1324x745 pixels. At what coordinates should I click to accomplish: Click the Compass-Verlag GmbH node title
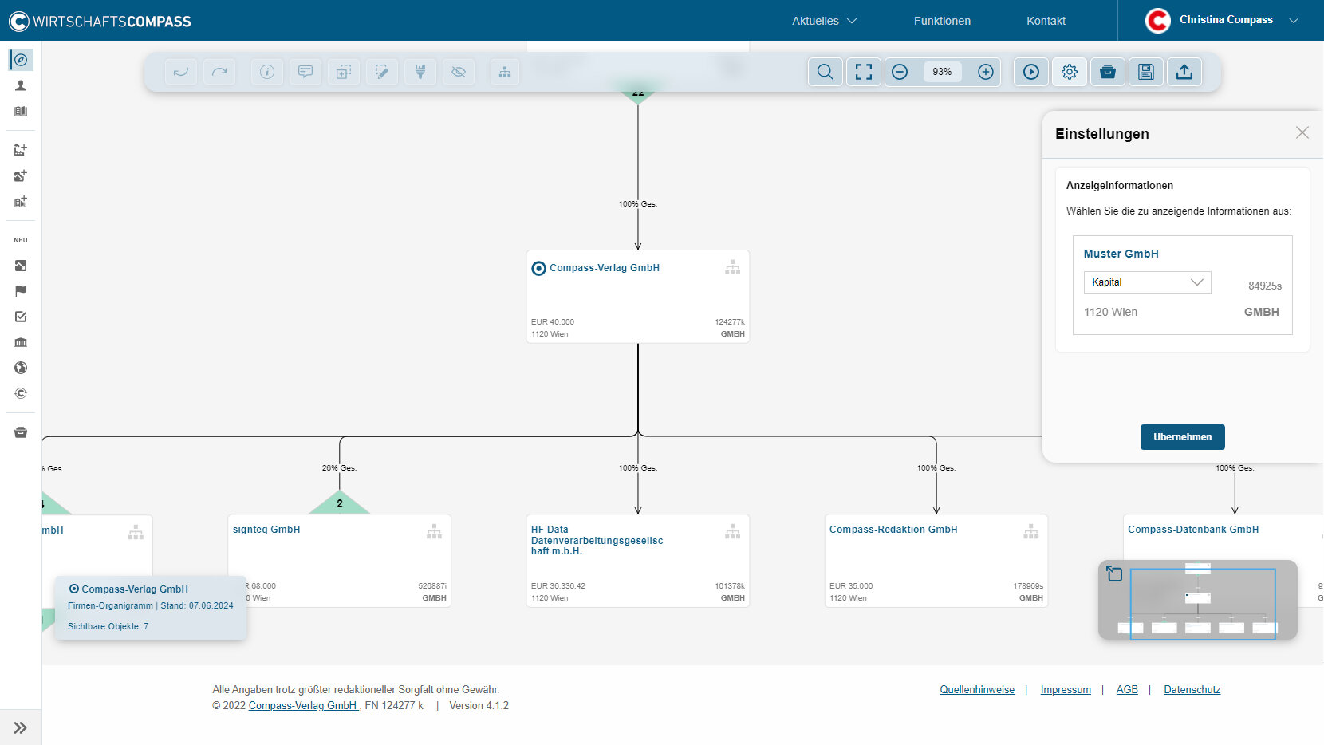tap(605, 268)
